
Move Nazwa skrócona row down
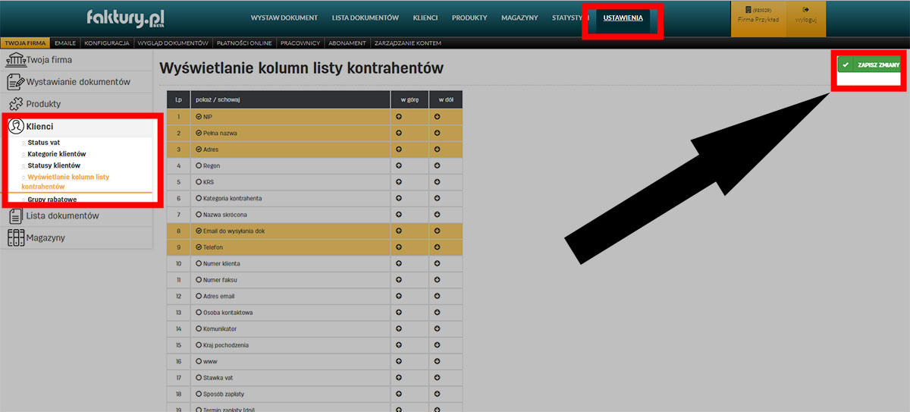point(438,215)
